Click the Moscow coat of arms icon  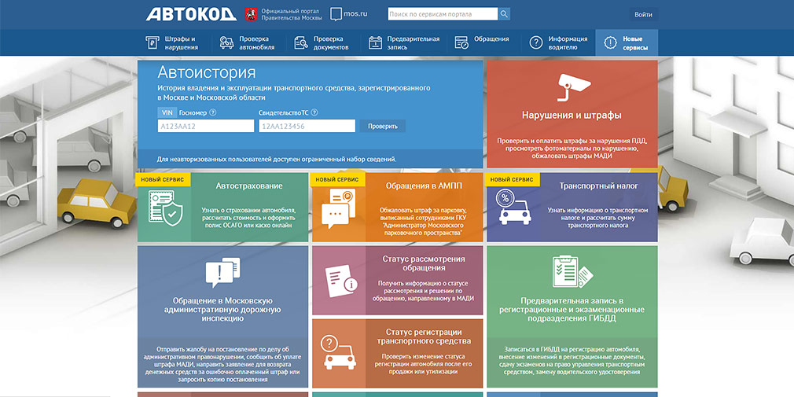(251, 14)
